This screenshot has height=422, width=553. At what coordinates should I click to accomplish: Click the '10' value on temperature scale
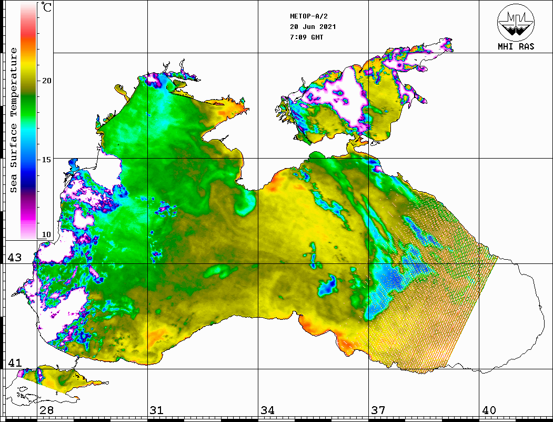(46, 235)
